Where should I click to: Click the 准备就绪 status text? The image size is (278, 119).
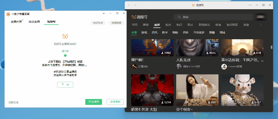(x=13, y=102)
